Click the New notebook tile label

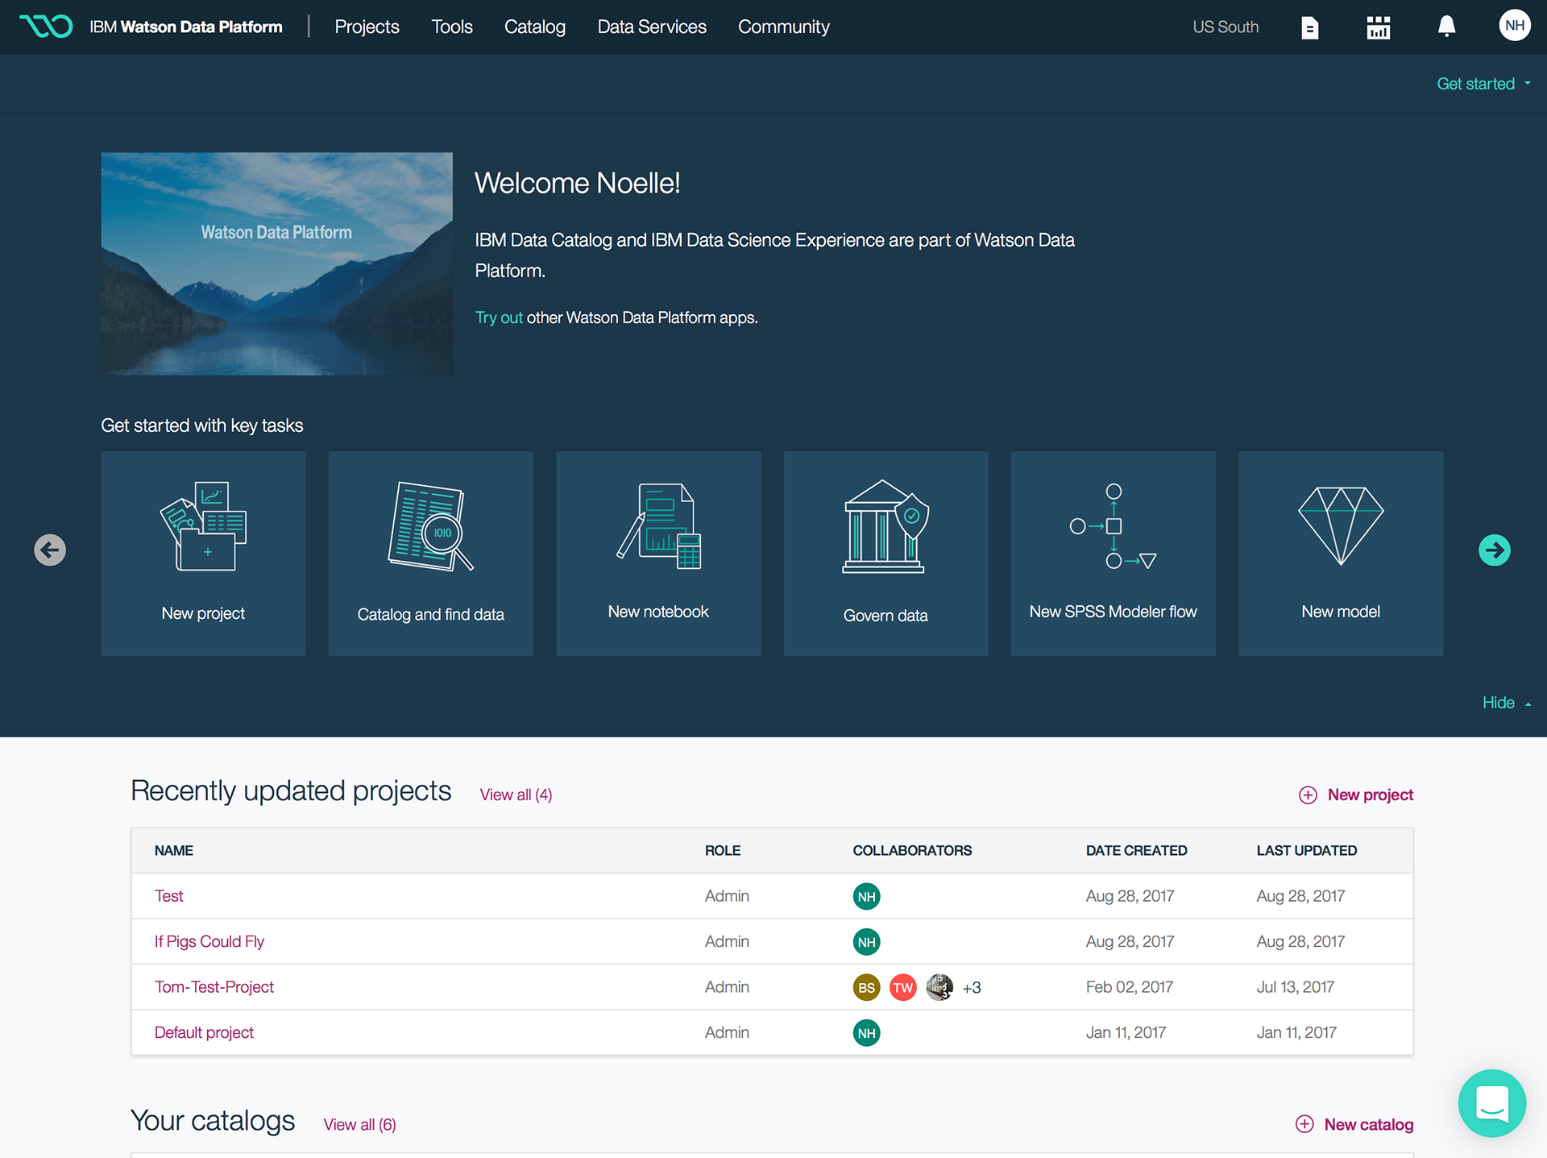[658, 612]
